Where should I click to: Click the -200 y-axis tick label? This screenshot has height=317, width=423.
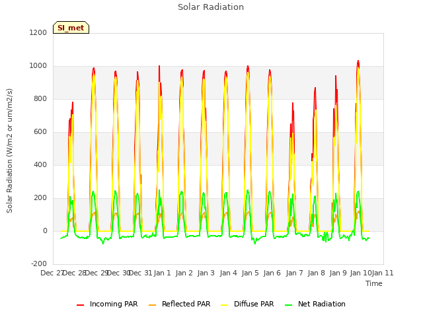39,264
